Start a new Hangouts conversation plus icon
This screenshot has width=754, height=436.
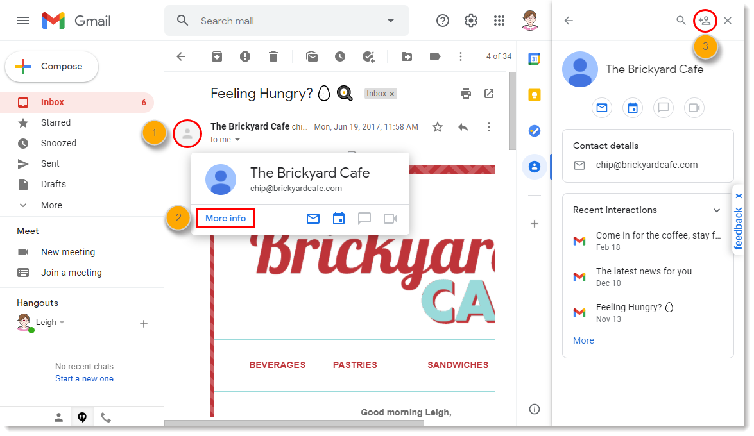(x=143, y=324)
